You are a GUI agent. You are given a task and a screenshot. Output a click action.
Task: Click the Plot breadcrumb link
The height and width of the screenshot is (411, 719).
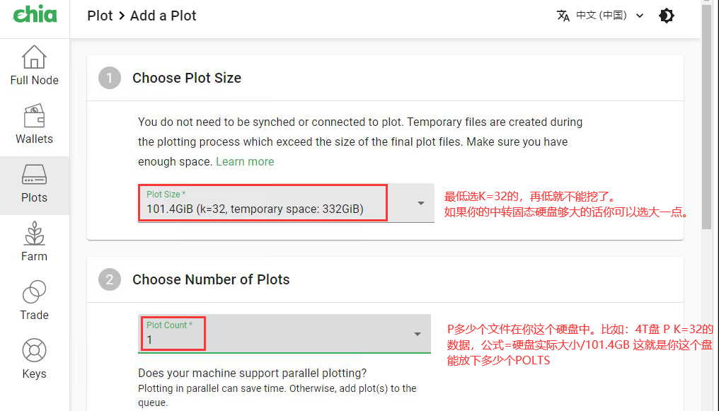100,16
